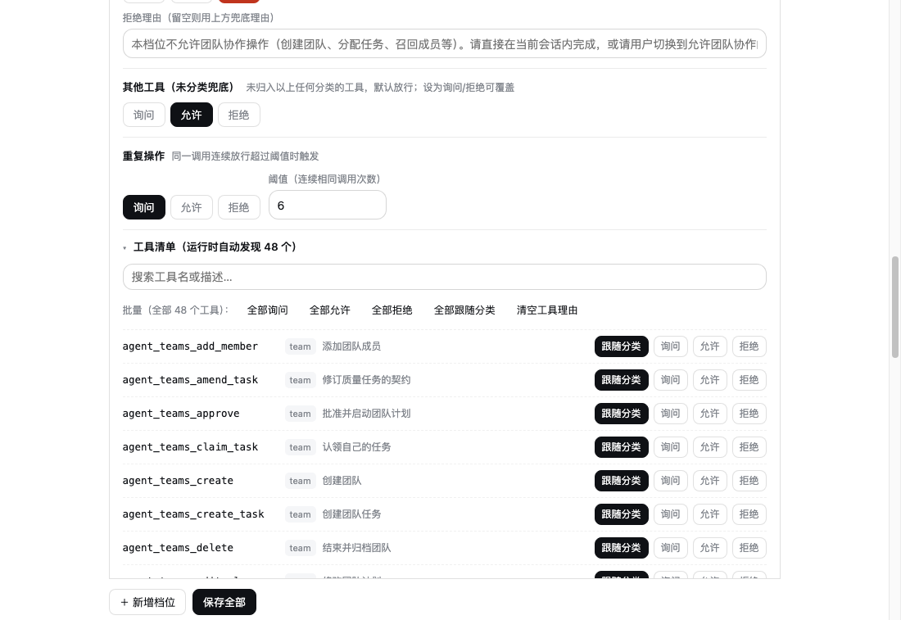
Task: Select 拒绝 for agent_teams_approve
Action: coord(749,414)
